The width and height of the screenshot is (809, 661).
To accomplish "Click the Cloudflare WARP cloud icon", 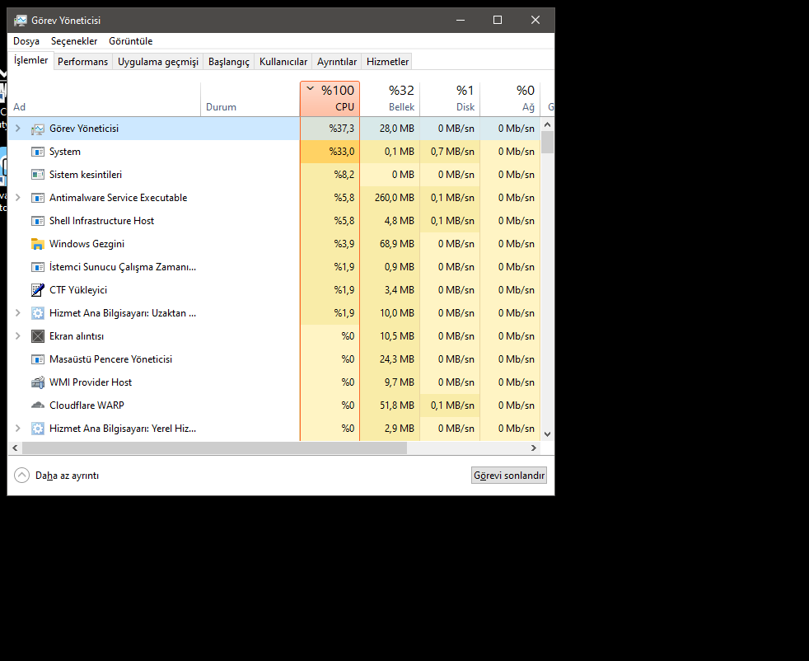I will click(x=38, y=406).
